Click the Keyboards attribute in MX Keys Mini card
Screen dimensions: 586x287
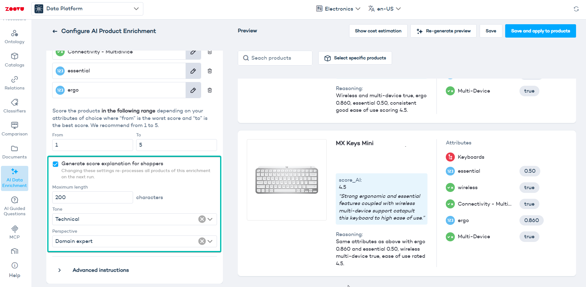465,157
